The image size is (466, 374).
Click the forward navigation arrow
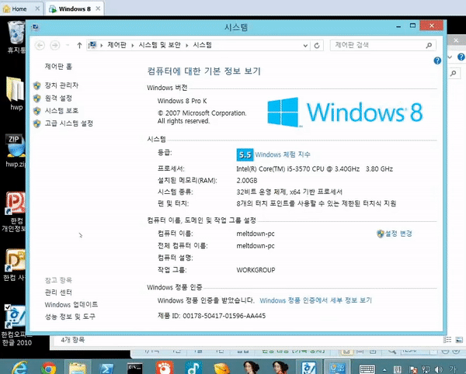[x=54, y=45]
